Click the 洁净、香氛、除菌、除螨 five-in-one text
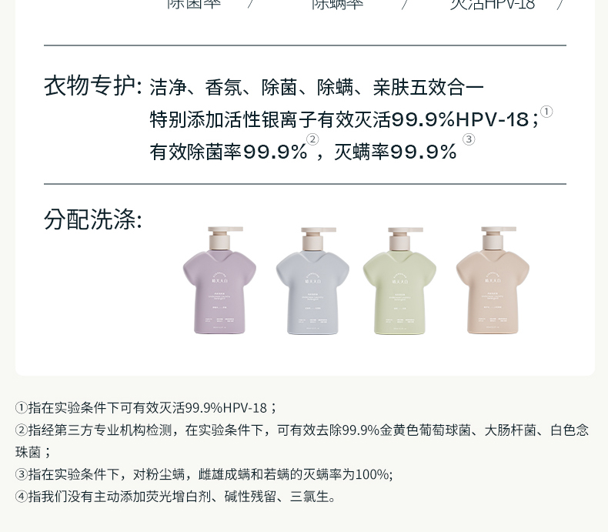Screen dimensions: 608x532 [317, 87]
